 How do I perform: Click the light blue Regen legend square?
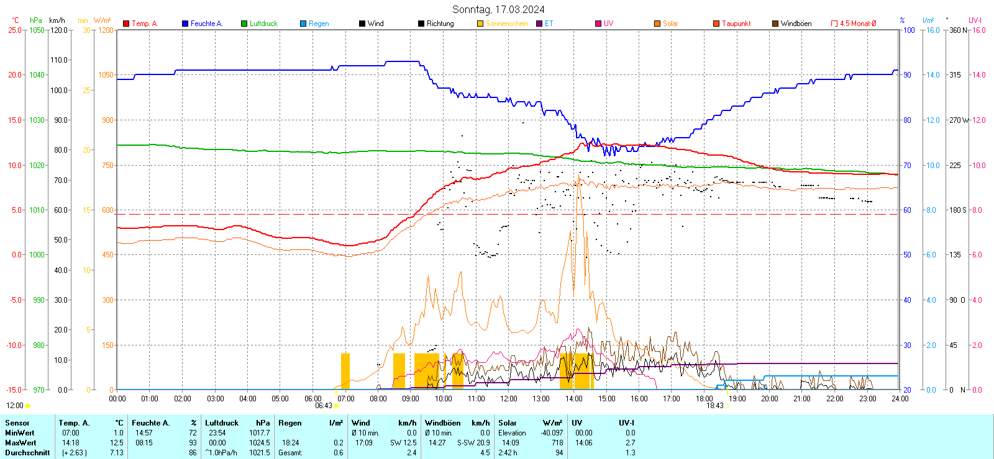303,24
